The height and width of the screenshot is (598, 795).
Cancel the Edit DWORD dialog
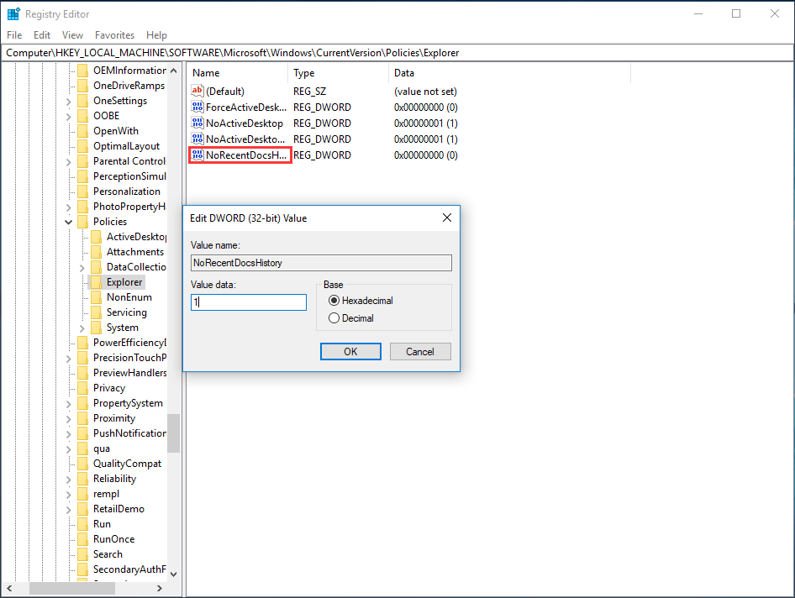[x=420, y=352]
